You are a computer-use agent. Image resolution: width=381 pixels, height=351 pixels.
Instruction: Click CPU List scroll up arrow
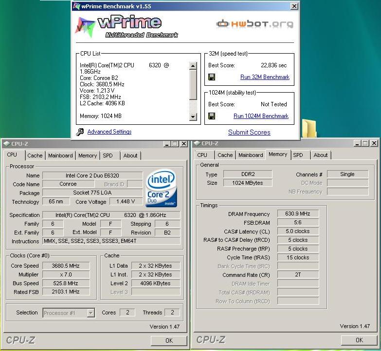tap(193, 66)
